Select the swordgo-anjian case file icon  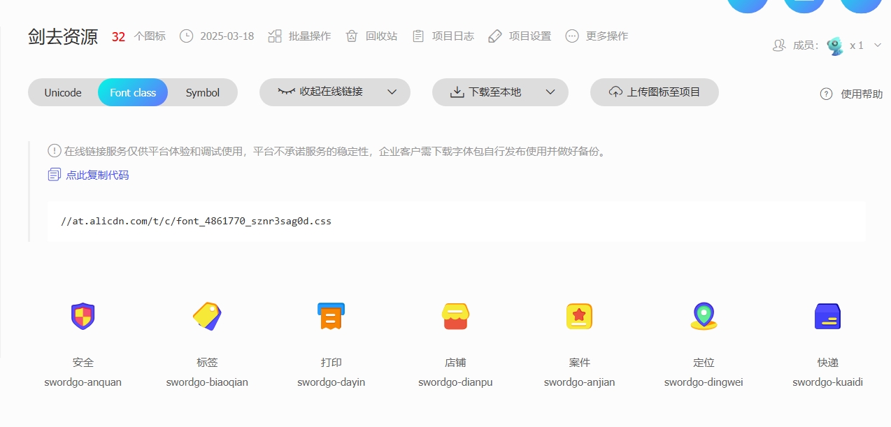point(579,316)
